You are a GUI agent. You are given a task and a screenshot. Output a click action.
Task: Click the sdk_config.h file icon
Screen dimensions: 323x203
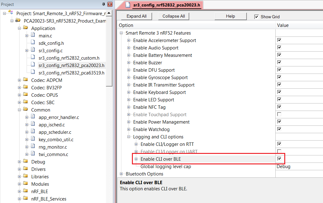click(33, 43)
